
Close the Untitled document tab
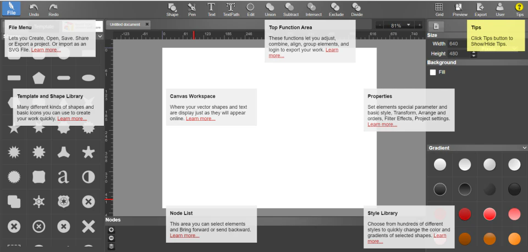tap(147, 25)
